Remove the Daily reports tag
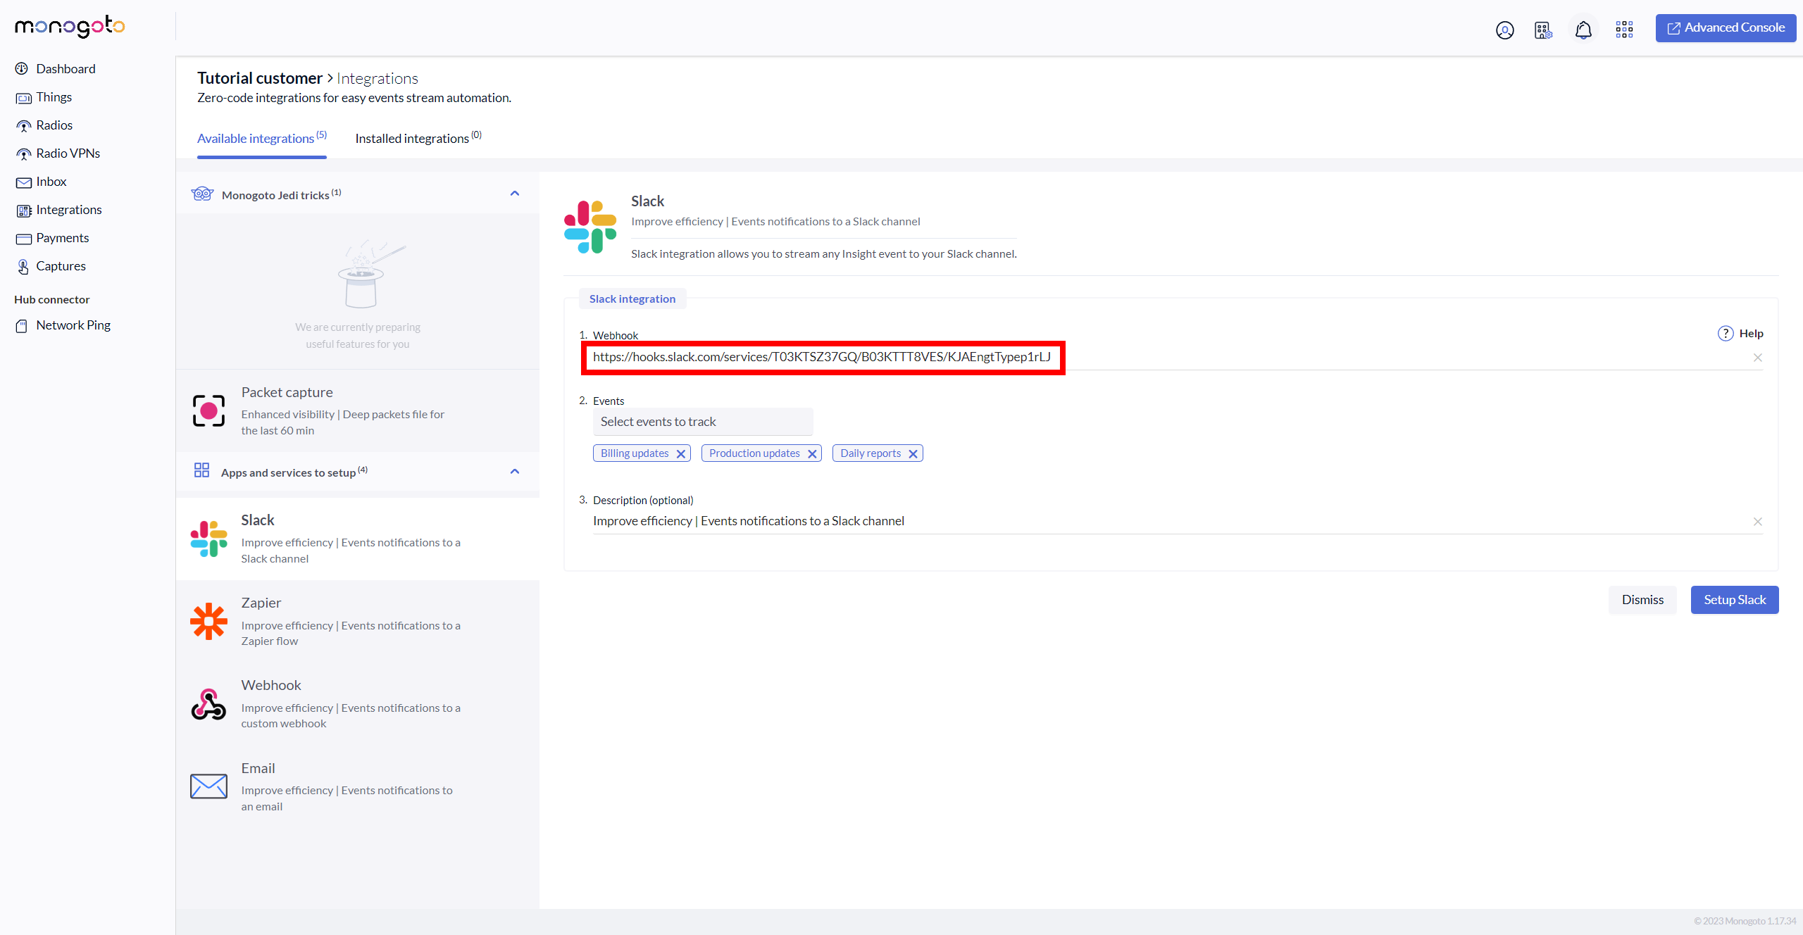The image size is (1803, 935). coord(913,454)
